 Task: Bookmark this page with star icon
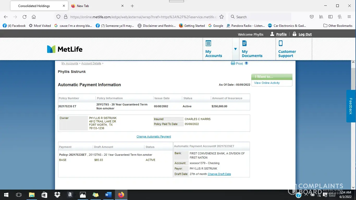tap(222, 17)
